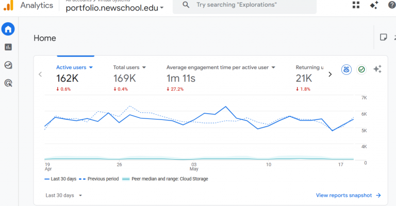Click the 0.4% decrease under Total users
396x206 pixels.
click(x=121, y=89)
